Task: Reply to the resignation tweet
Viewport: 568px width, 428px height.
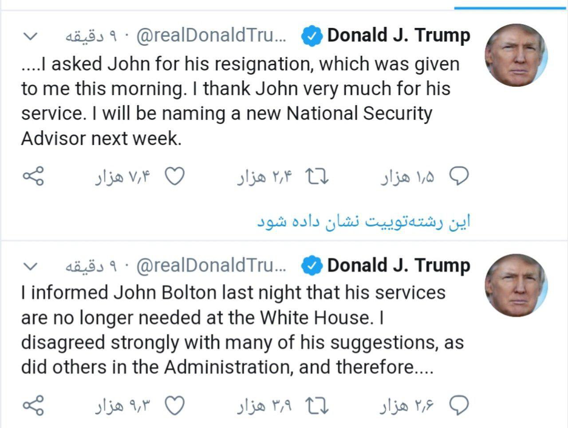Action: coord(459,177)
